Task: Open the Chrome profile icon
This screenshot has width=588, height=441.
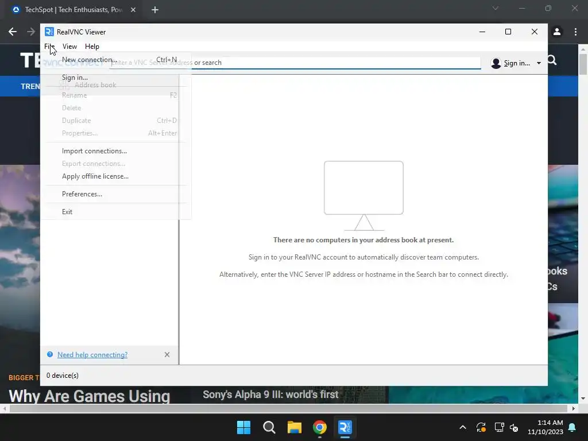Action: pos(557,32)
